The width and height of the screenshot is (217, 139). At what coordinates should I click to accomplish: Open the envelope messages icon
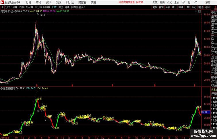[x=196, y=2]
